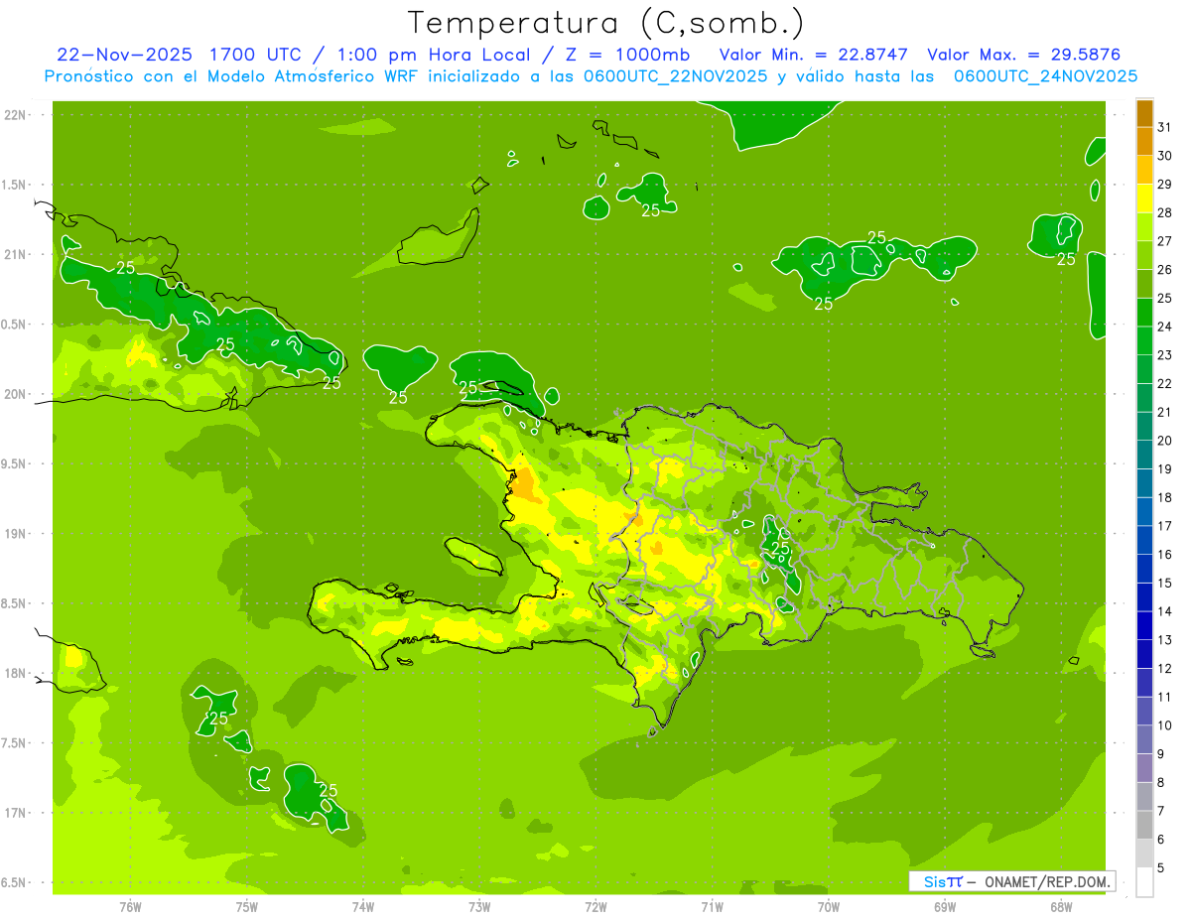Click the yellow swatch between 28 and 29

coord(1144,198)
